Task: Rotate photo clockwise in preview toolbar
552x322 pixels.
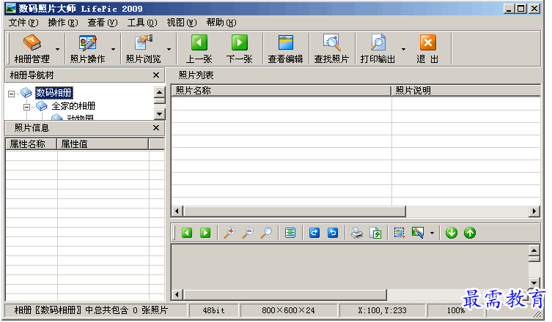Action: pyautogui.click(x=314, y=233)
